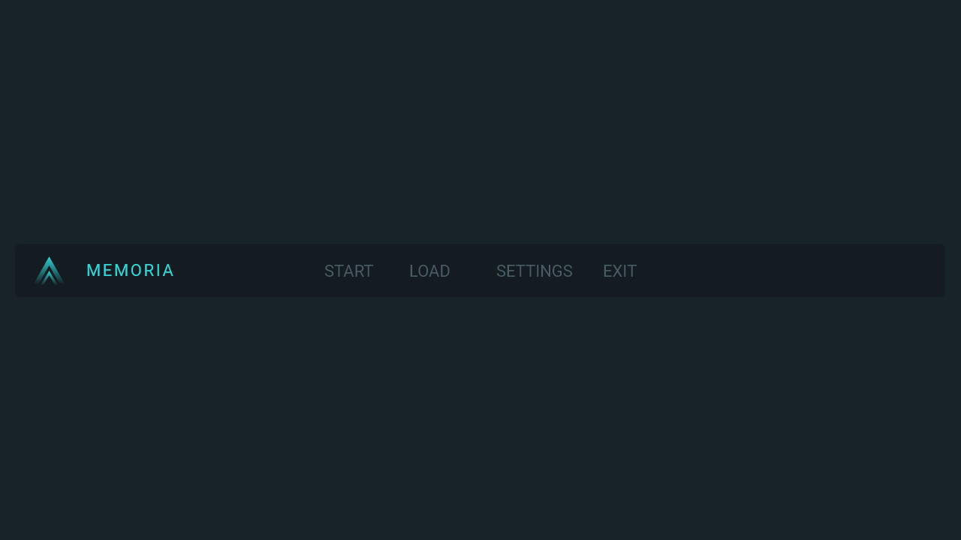
Task: Click the SETTINGS label in the navbar
Action: click(535, 271)
